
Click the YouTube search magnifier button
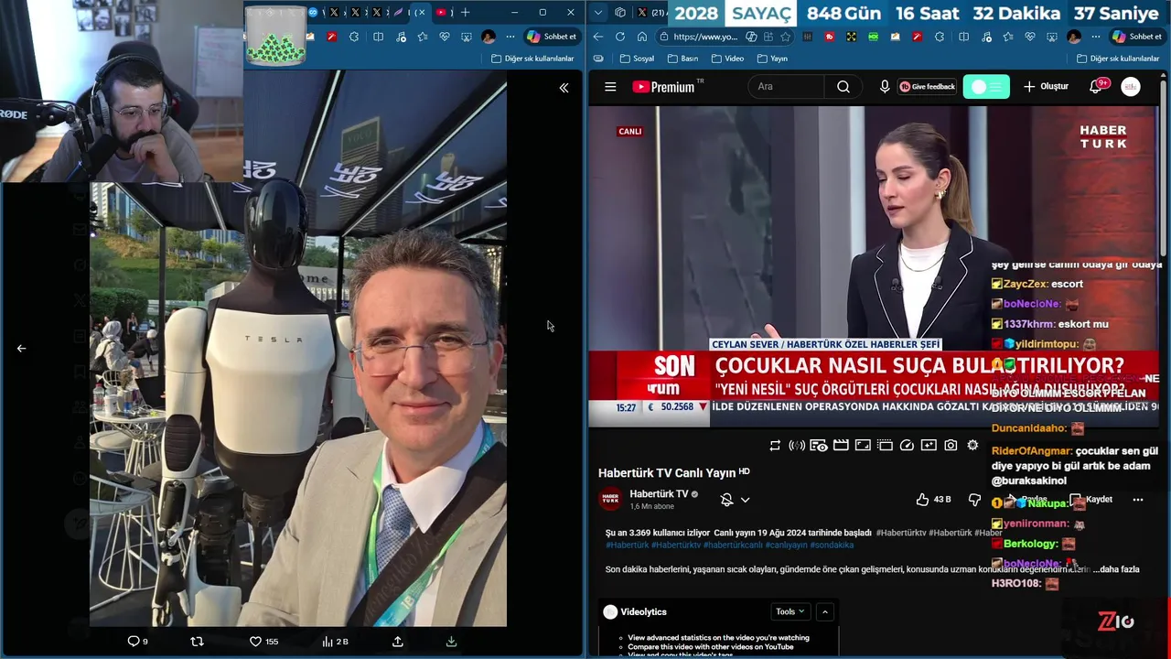point(843,87)
